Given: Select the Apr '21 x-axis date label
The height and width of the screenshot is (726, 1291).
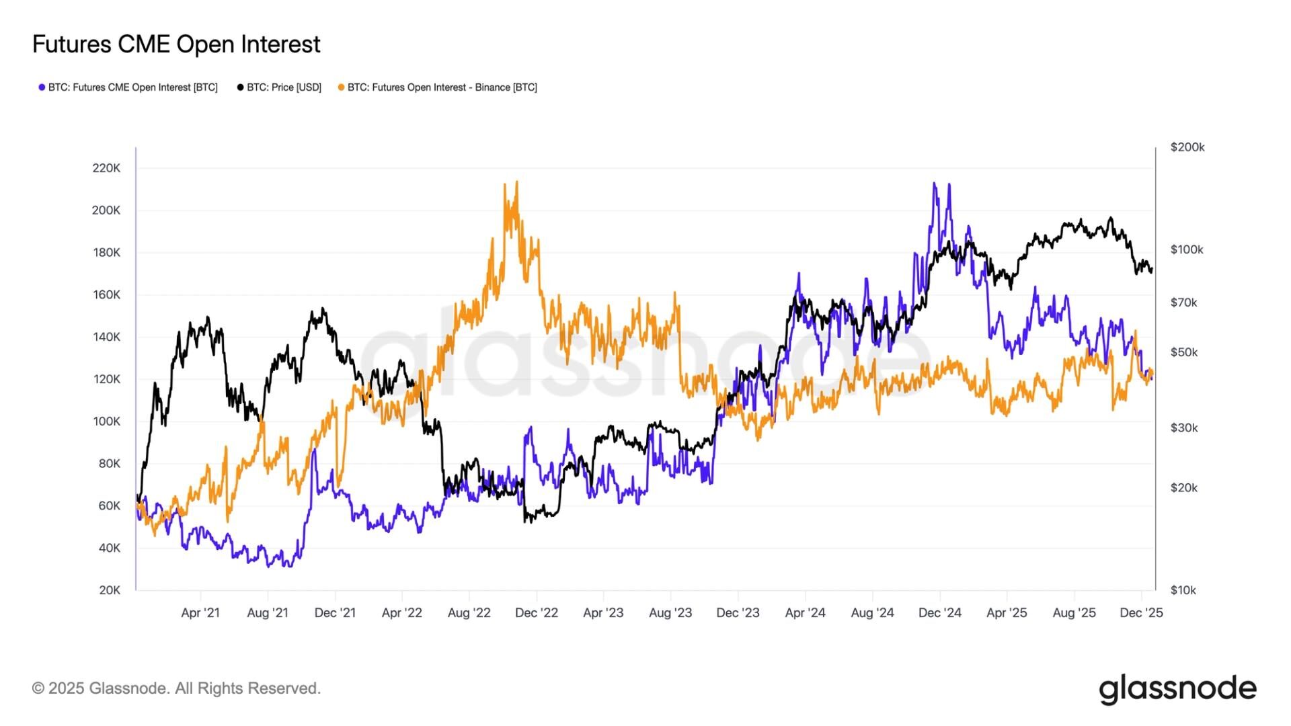Looking at the screenshot, I should (x=200, y=613).
